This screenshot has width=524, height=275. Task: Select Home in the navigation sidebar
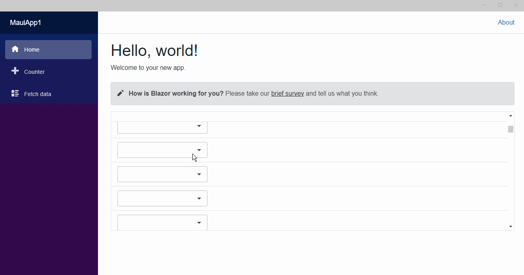[x=32, y=49]
